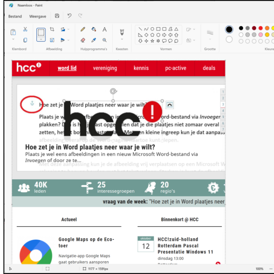Choose the Crop tool

(52, 29)
